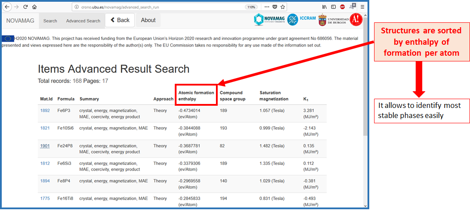Open material record 1892

45,111
